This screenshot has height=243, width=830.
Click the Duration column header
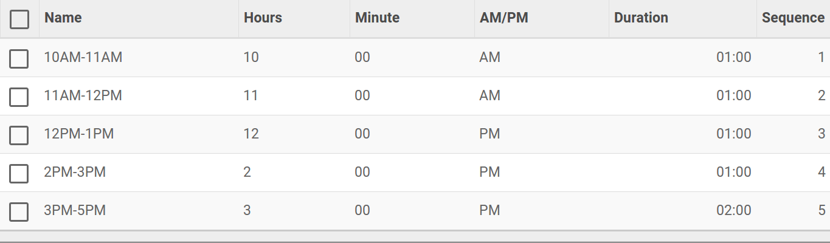[x=641, y=18]
